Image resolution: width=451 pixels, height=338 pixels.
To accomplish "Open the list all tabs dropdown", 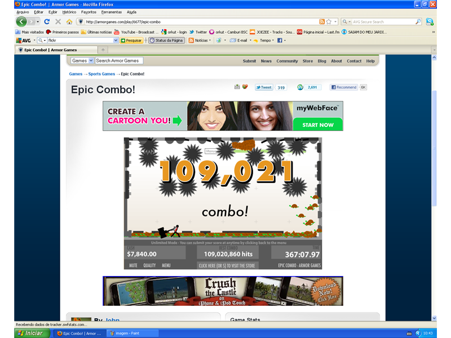I will pos(434,50).
